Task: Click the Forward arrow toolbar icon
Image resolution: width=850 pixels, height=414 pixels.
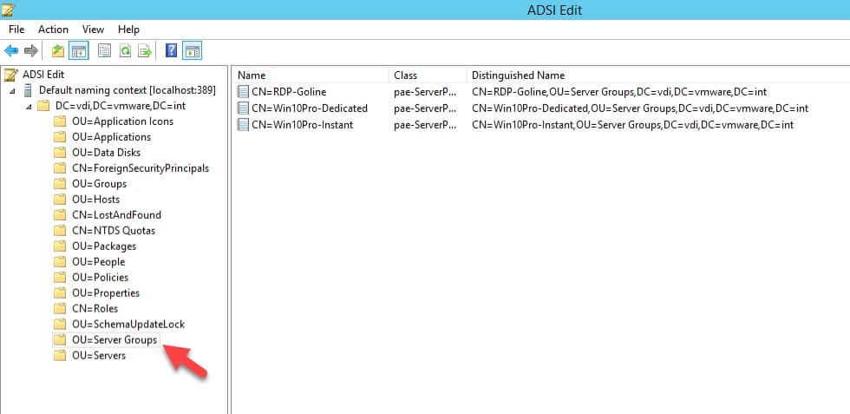Action: point(31,51)
